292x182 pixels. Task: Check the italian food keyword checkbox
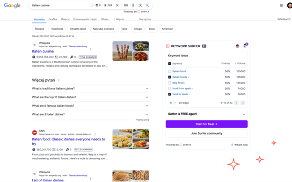[x=169, y=71]
